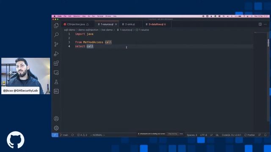This screenshot has height=152, width=271.
Task: Click the word java on line 1
Action: coord(90,34)
